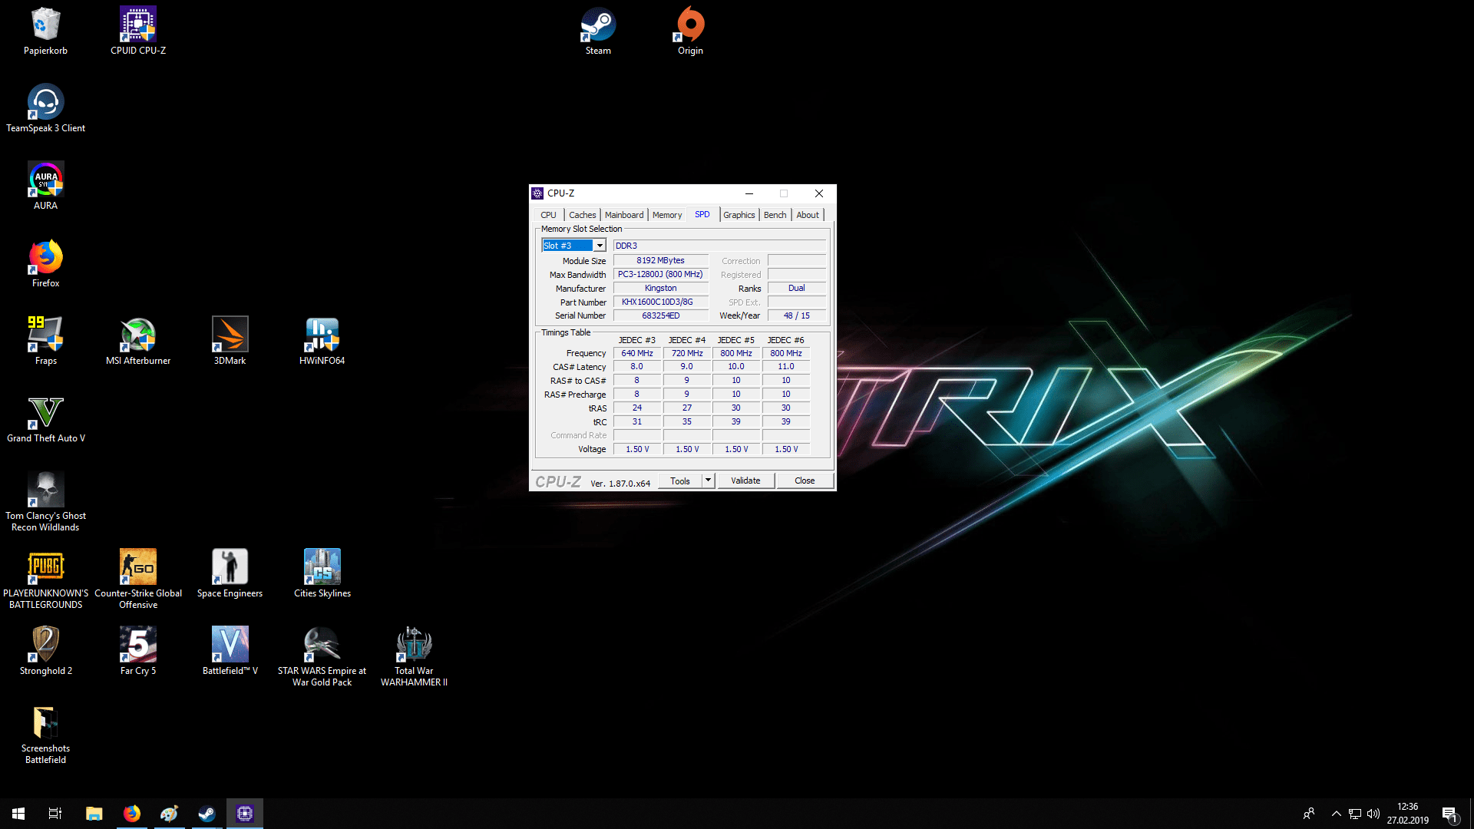This screenshot has height=829, width=1474.
Task: Open the AURA desktop shortcut
Action: (x=45, y=187)
